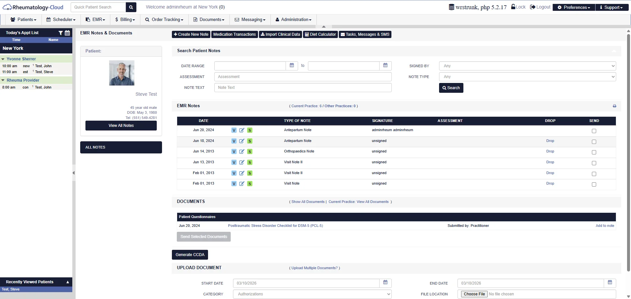The width and height of the screenshot is (631, 299).
Task: Click the green S icon for Orthopaedics Note
Action: [x=250, y=151]
